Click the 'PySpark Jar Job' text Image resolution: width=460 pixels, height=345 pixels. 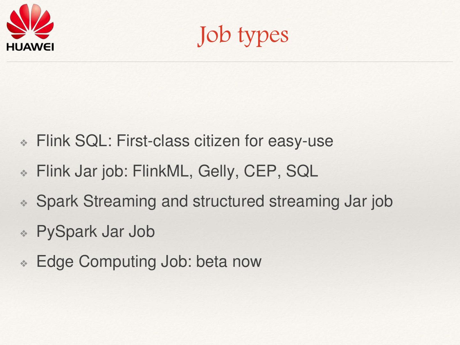96,231
